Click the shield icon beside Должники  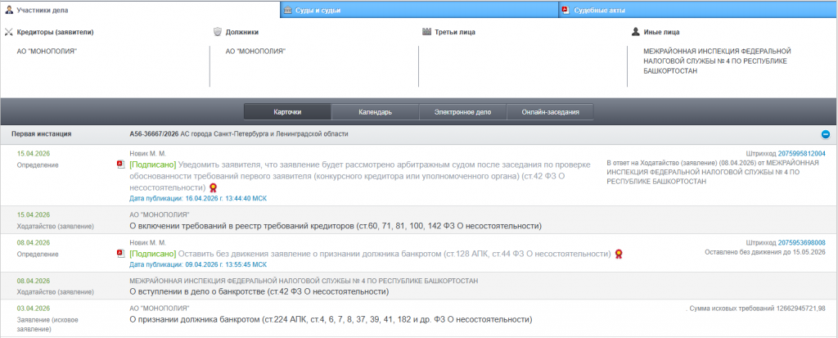217,32
